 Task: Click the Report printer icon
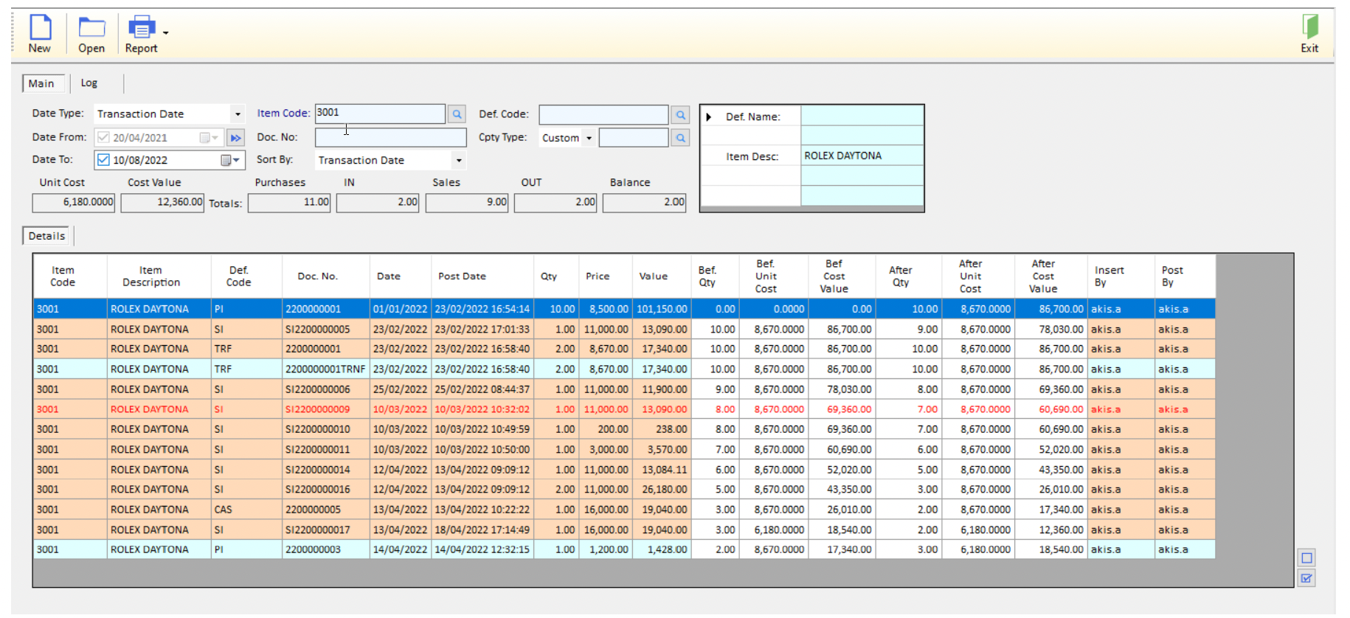pos(141,28)
